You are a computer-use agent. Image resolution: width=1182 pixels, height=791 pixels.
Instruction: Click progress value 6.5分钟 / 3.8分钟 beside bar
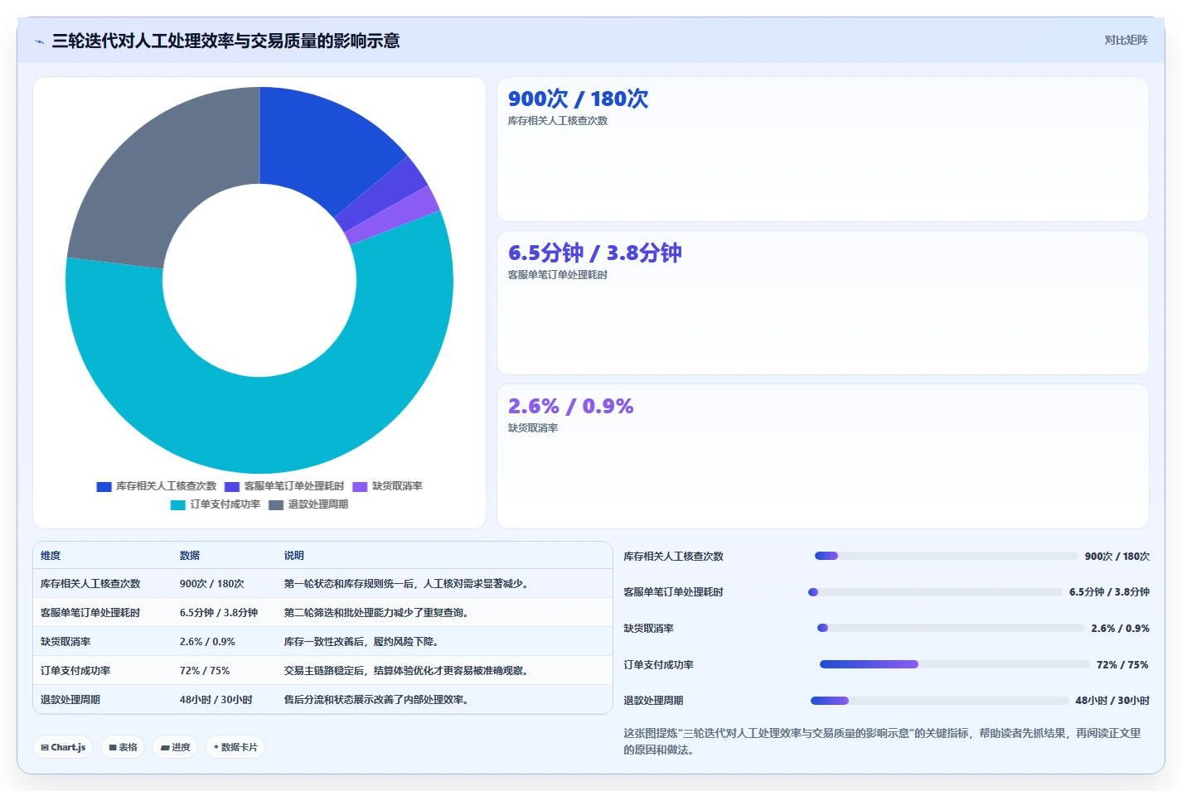coord(1109,592)
